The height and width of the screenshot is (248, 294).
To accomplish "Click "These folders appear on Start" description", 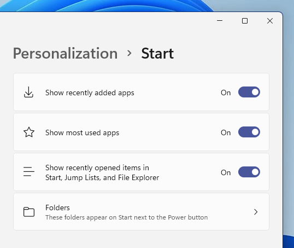I will (127, 217).
